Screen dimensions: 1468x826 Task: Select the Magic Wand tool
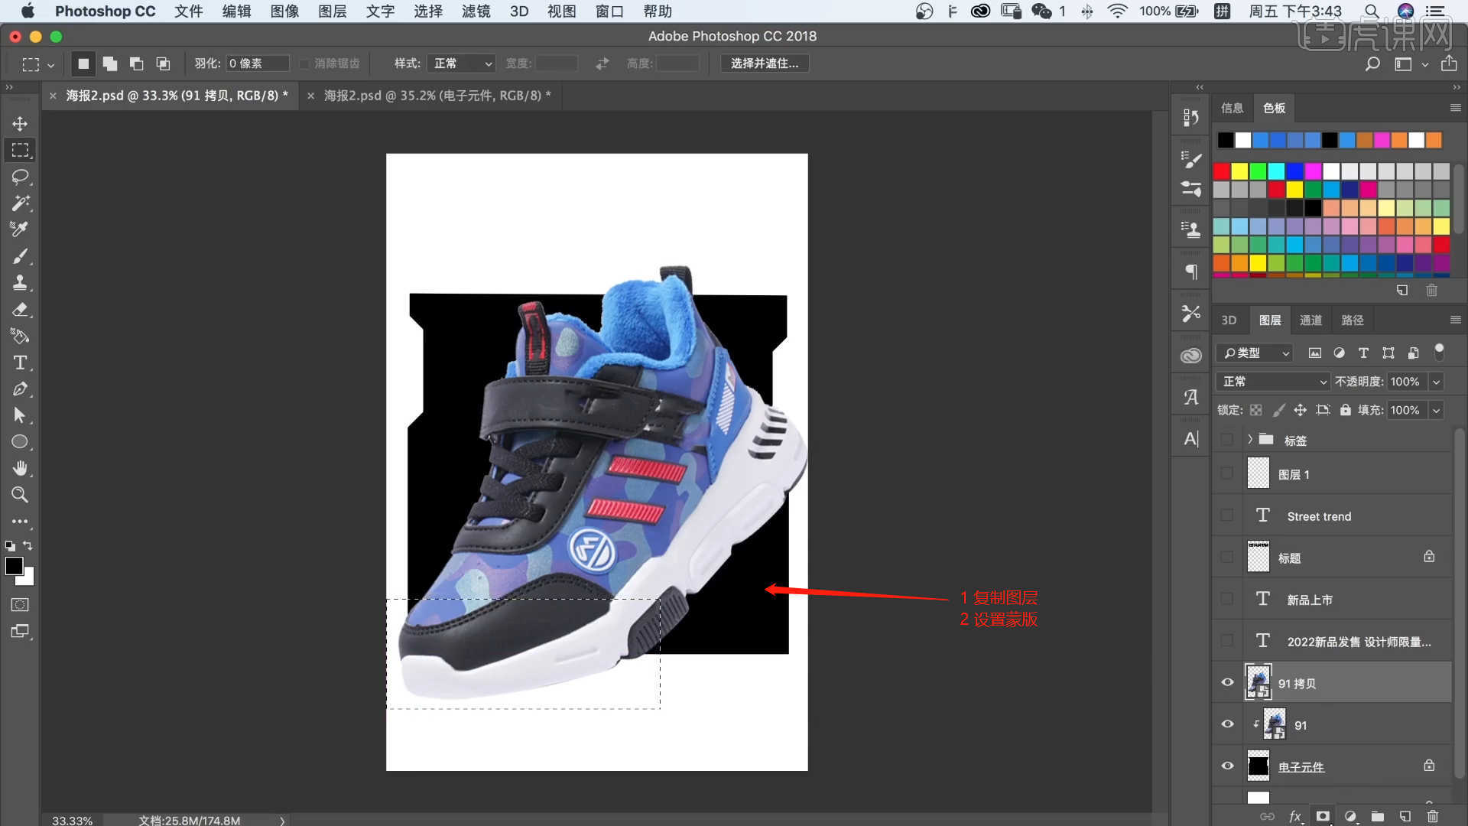tap(20, 203)
